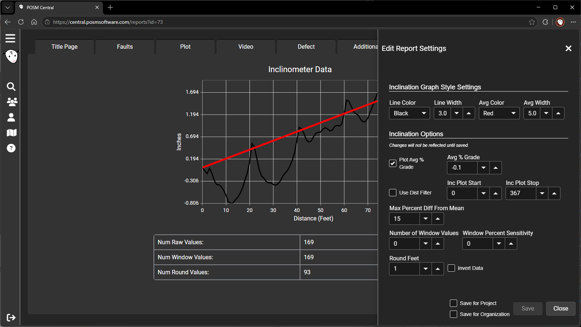The image size is (581, 327).
Task: Increase the Round Feet value
Action: tap(438, 268)
